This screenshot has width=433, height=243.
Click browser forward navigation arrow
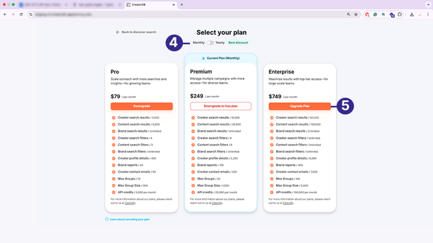point(13,14)
